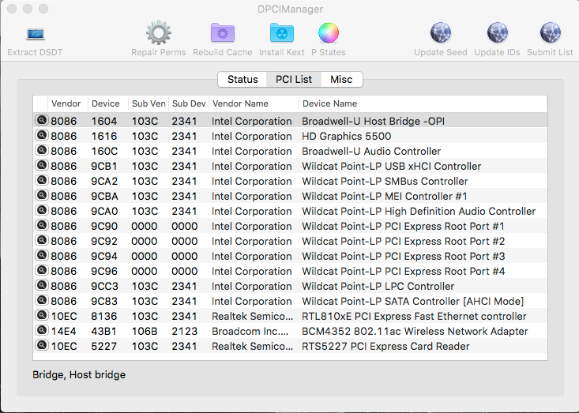Click magnifier icon for SMBus Controller row
The image size is (579, 413).
pos(42,181)
